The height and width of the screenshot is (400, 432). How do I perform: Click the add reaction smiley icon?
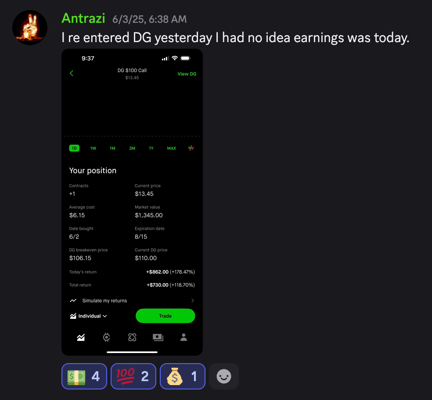(224, 376)
